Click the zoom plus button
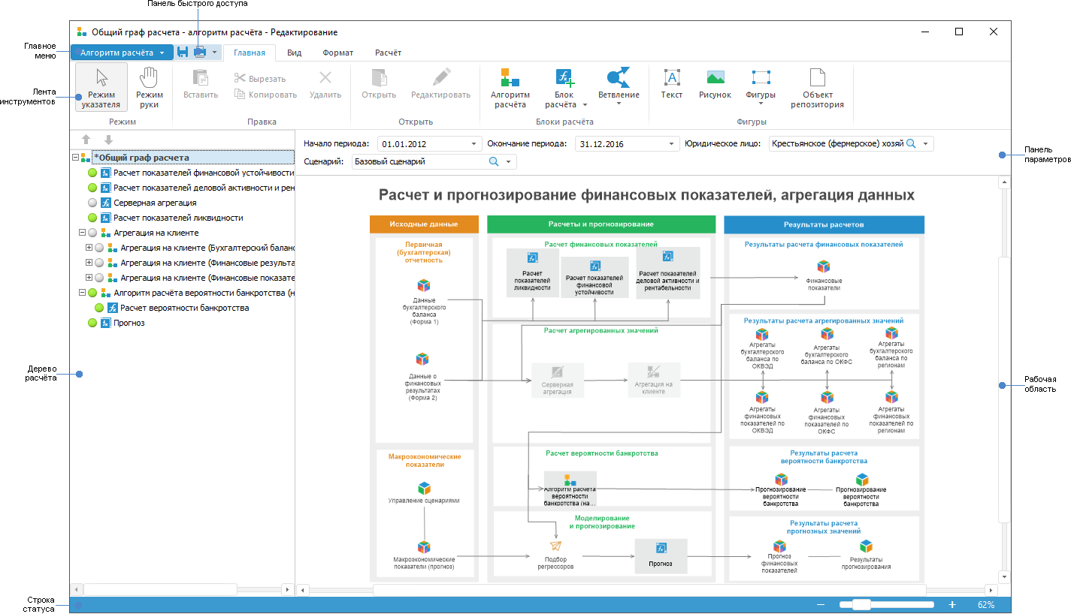Image resolution: width=1071 pixels, height=614 pixels. click(952, 604)
